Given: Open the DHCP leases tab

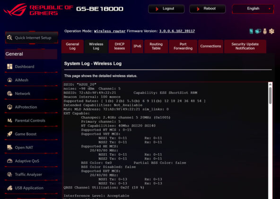Looking at the screenshot, I should click(120, 46).
